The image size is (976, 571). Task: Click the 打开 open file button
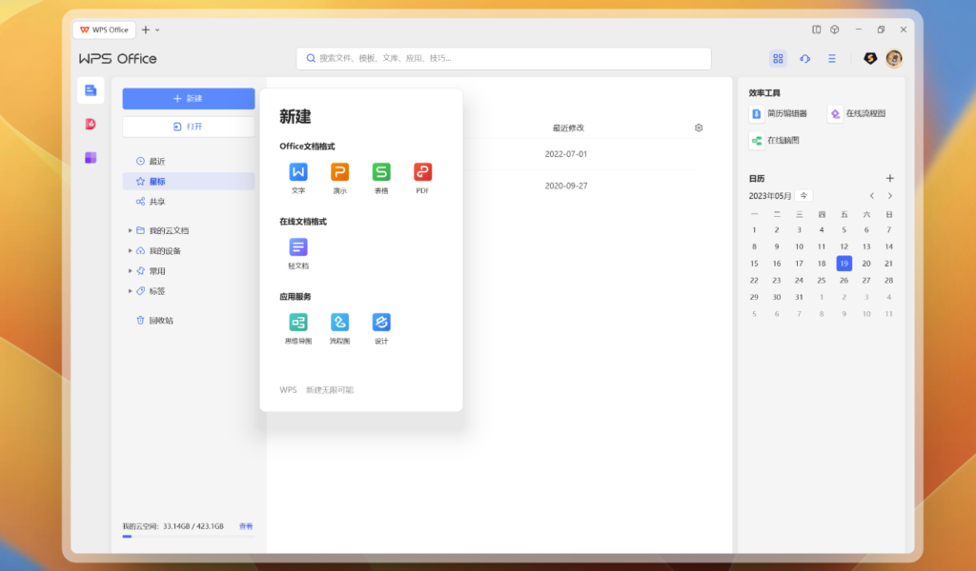click(188, 125)
